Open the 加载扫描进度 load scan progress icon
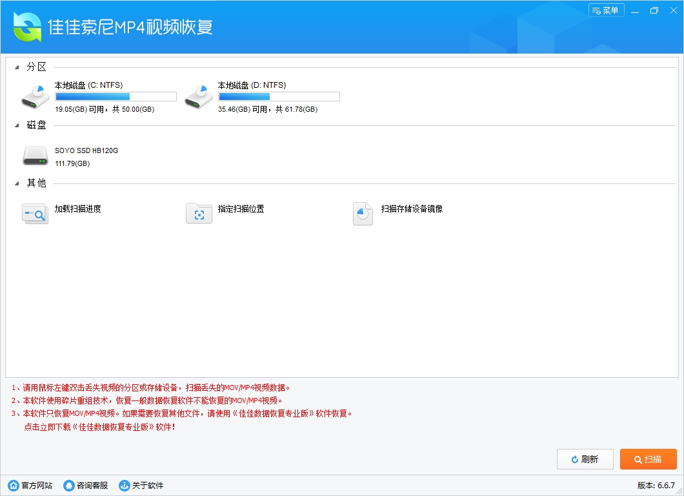This screenshot has height=496, width=684. coord(35,214)
